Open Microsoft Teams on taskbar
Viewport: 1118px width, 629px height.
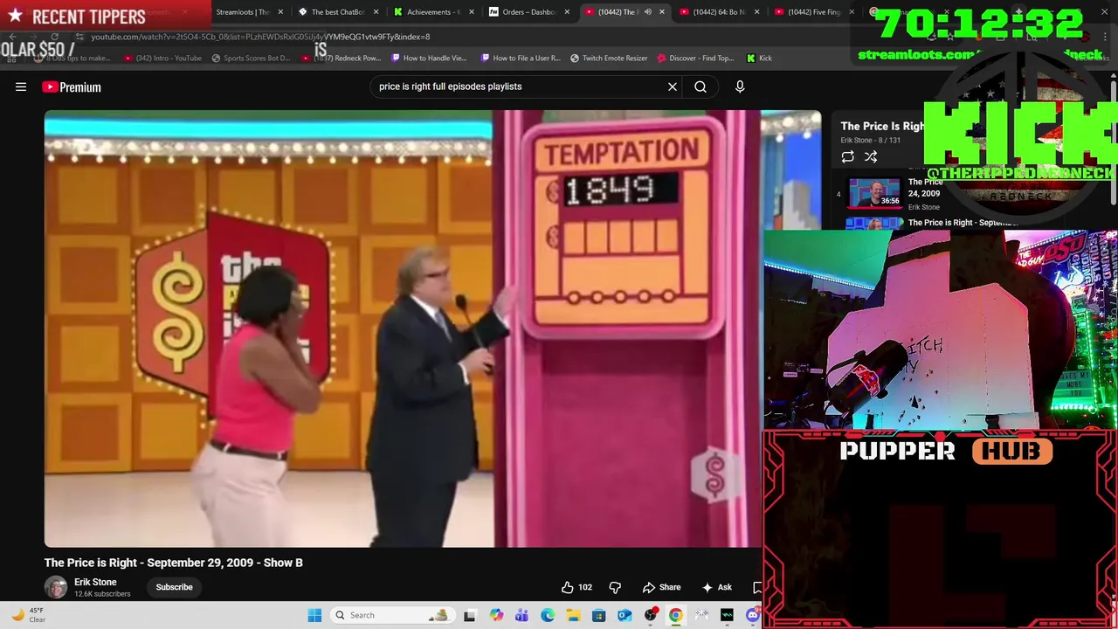tap(521, 615)
